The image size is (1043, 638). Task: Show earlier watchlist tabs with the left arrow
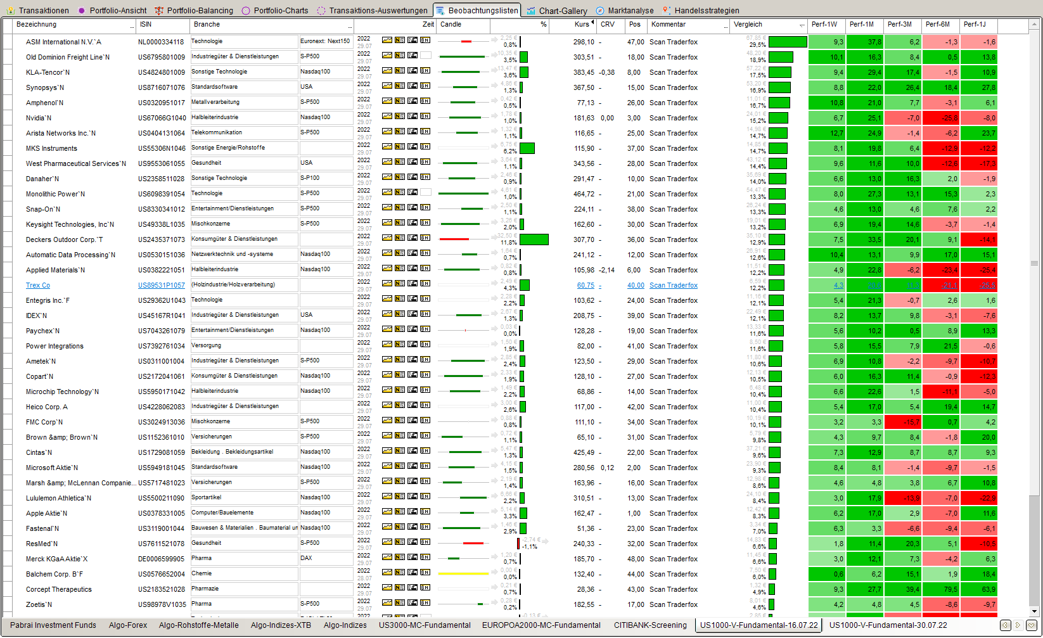[1006, 625]
